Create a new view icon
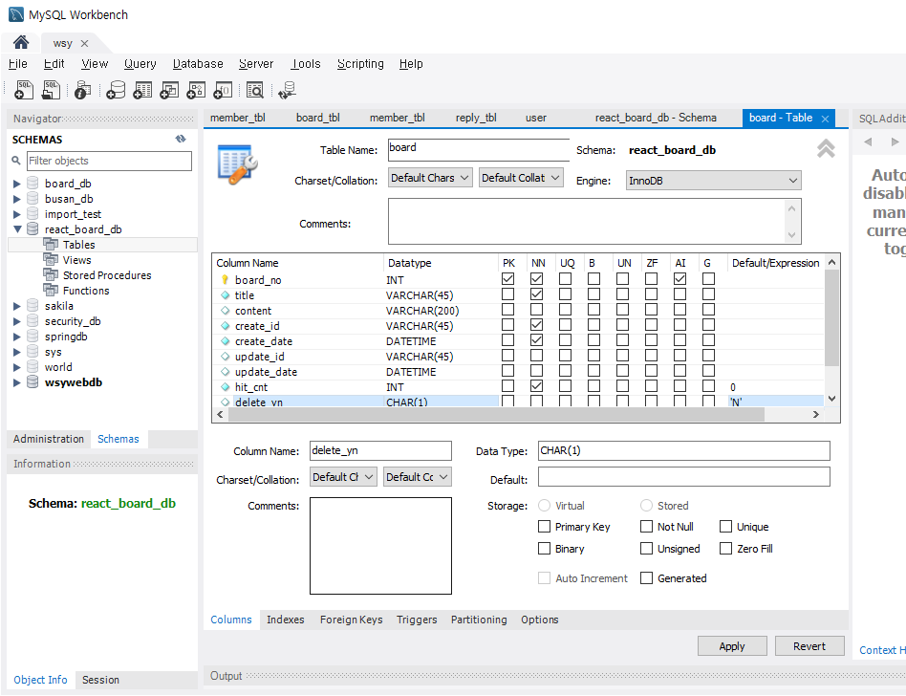Viewport: 906px width, 696px height. click(x=169, y=90)
